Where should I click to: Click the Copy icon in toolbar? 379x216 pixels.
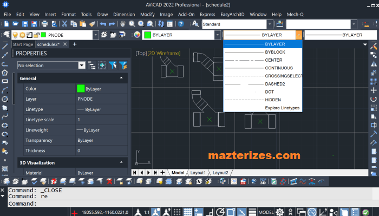tap(74, 24)
